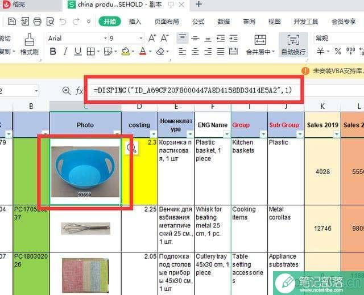Open the Page Layout (页面布局) tab
This screenshot has height=295, width=364.
click(167, 22)
